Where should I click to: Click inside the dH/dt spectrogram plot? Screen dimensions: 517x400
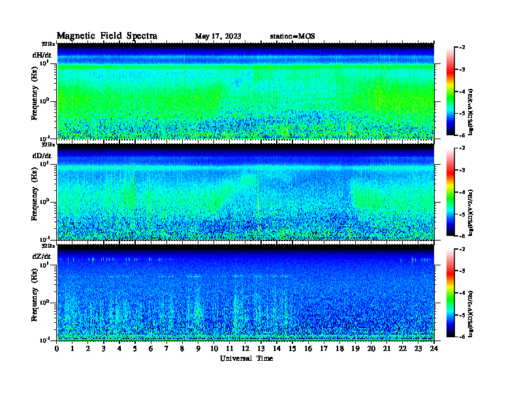coord(245,91)
